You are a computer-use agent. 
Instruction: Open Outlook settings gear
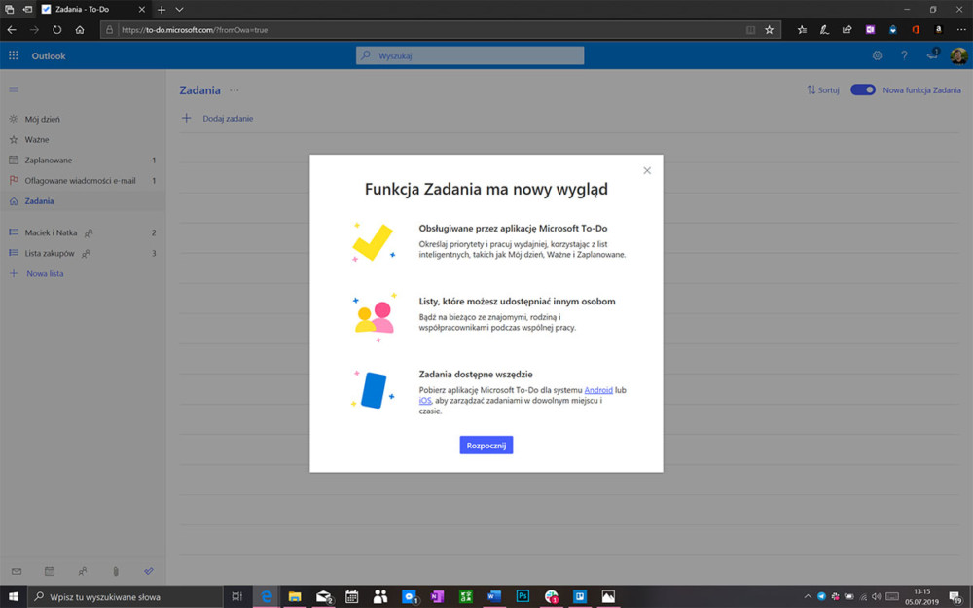(x=877, y=55)
